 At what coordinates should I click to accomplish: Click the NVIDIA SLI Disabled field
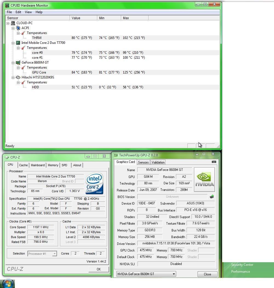(x=176, y=264)
